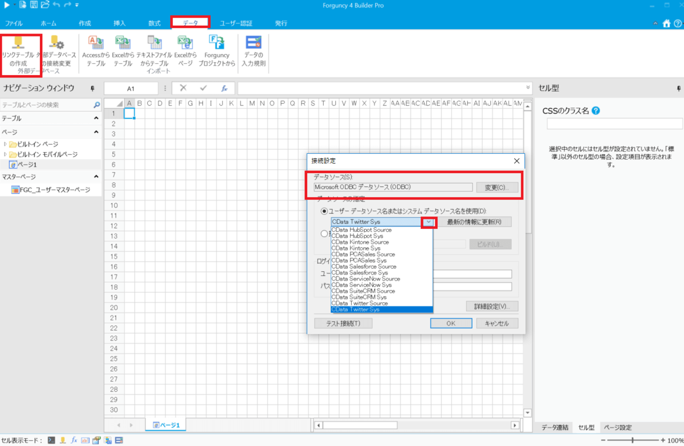
Task: Click the 最新の情報に更新(R) button
Action: tap(474, 222)
